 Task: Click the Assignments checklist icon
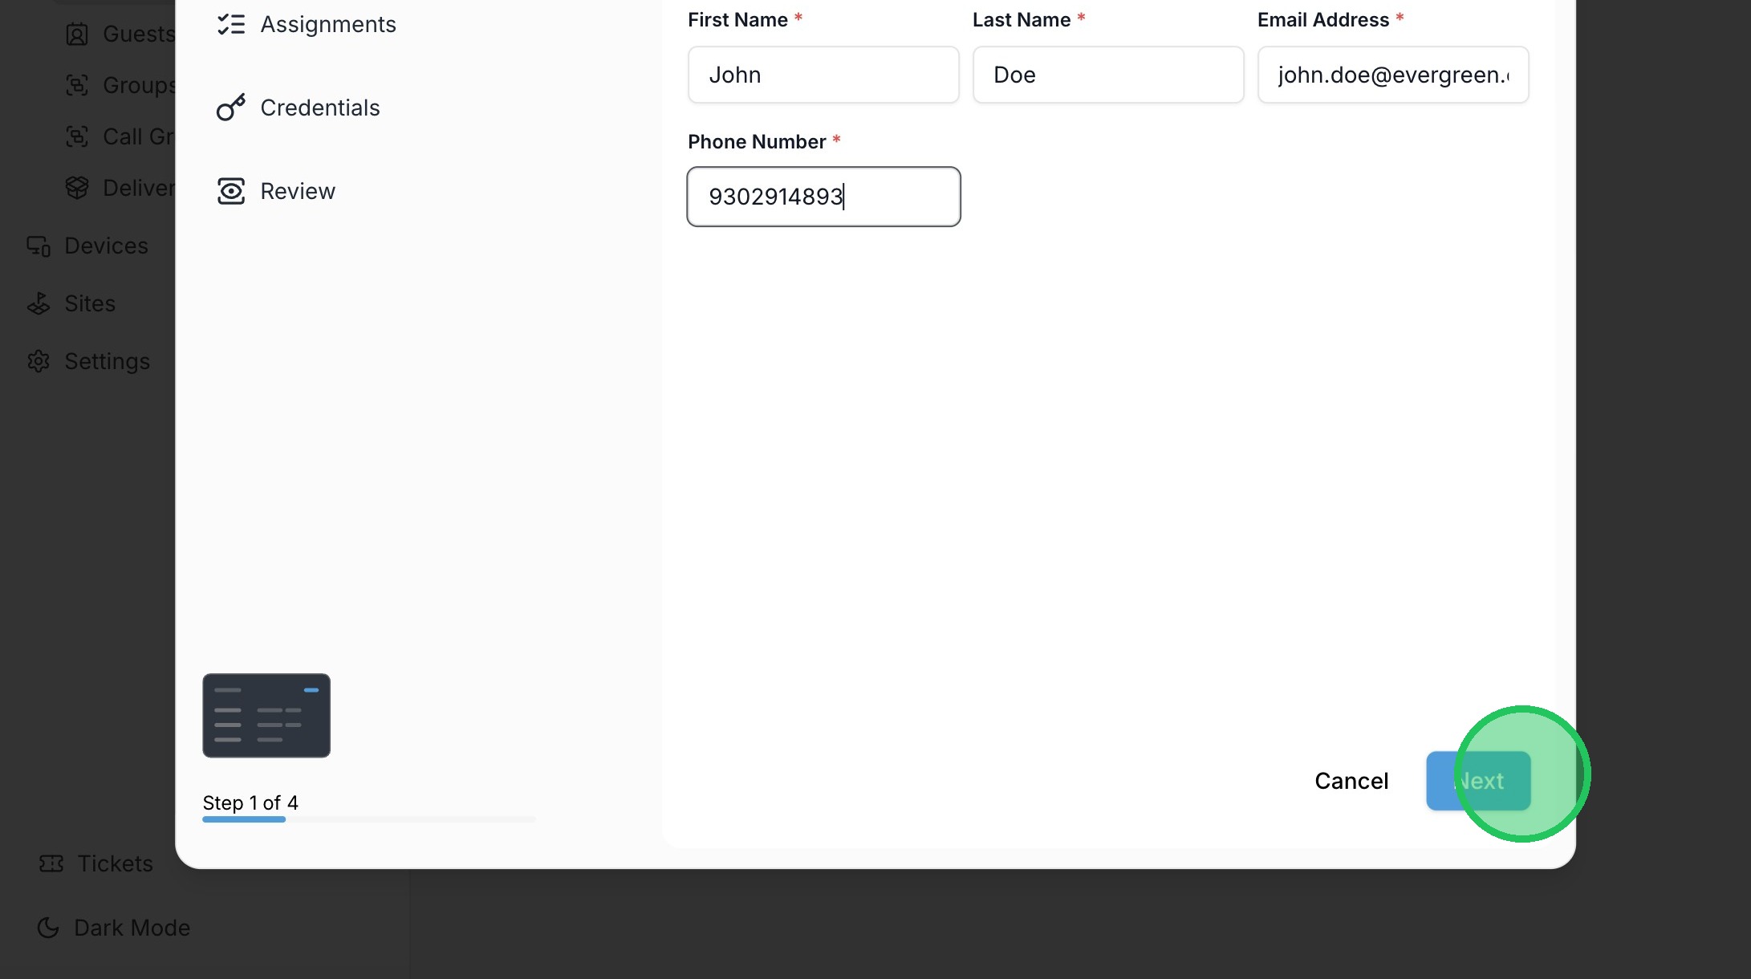point(231,25)
